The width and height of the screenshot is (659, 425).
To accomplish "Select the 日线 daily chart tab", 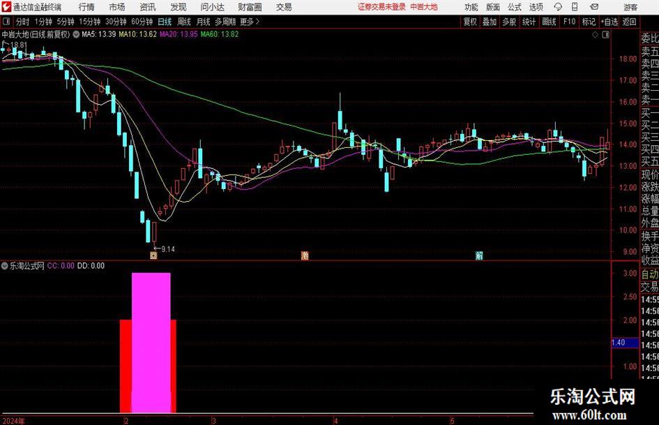I will click(165, 22).
